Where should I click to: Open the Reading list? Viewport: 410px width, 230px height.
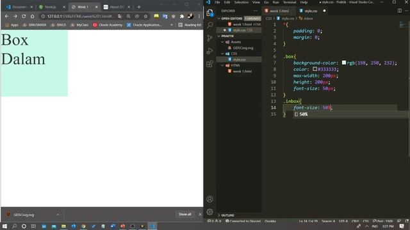pyautogui.click(x=190, y=25)
